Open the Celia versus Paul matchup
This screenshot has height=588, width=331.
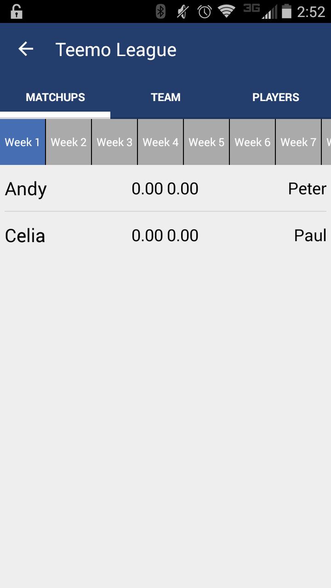pyautogui.click(x=165, y=236)
